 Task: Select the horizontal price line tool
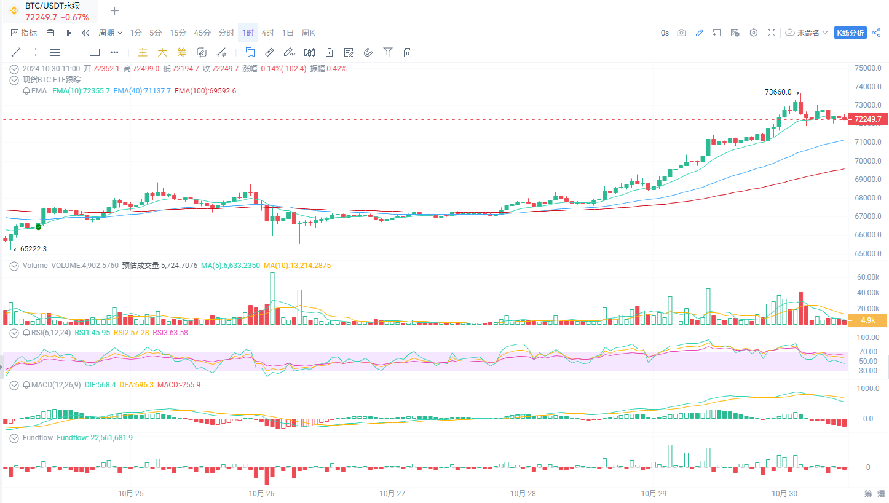tap(75, 52)
